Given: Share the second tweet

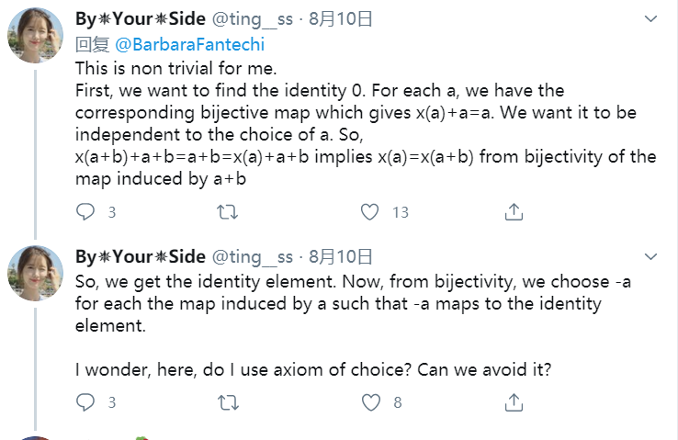Looking at the screenshot, I should [x=514, y=402].
